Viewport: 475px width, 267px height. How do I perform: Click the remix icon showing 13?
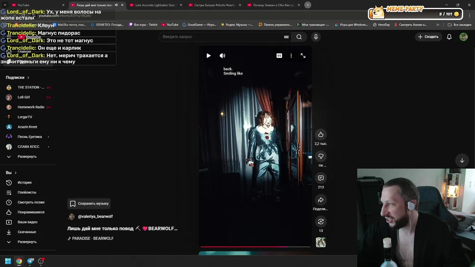pos(321,221)
